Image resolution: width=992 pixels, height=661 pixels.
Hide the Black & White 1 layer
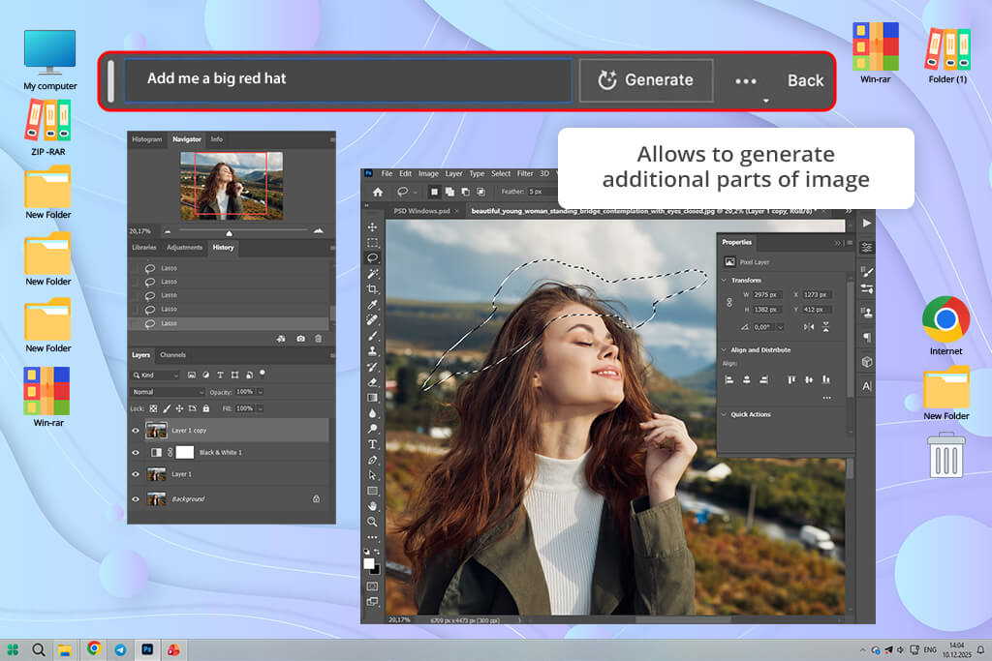click(x=136, y=453)
